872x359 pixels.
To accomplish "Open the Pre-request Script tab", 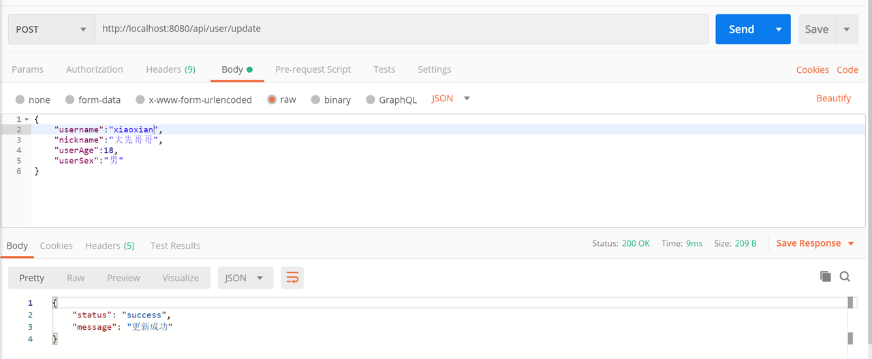I will pyautogui.click(x=313, y=69).
